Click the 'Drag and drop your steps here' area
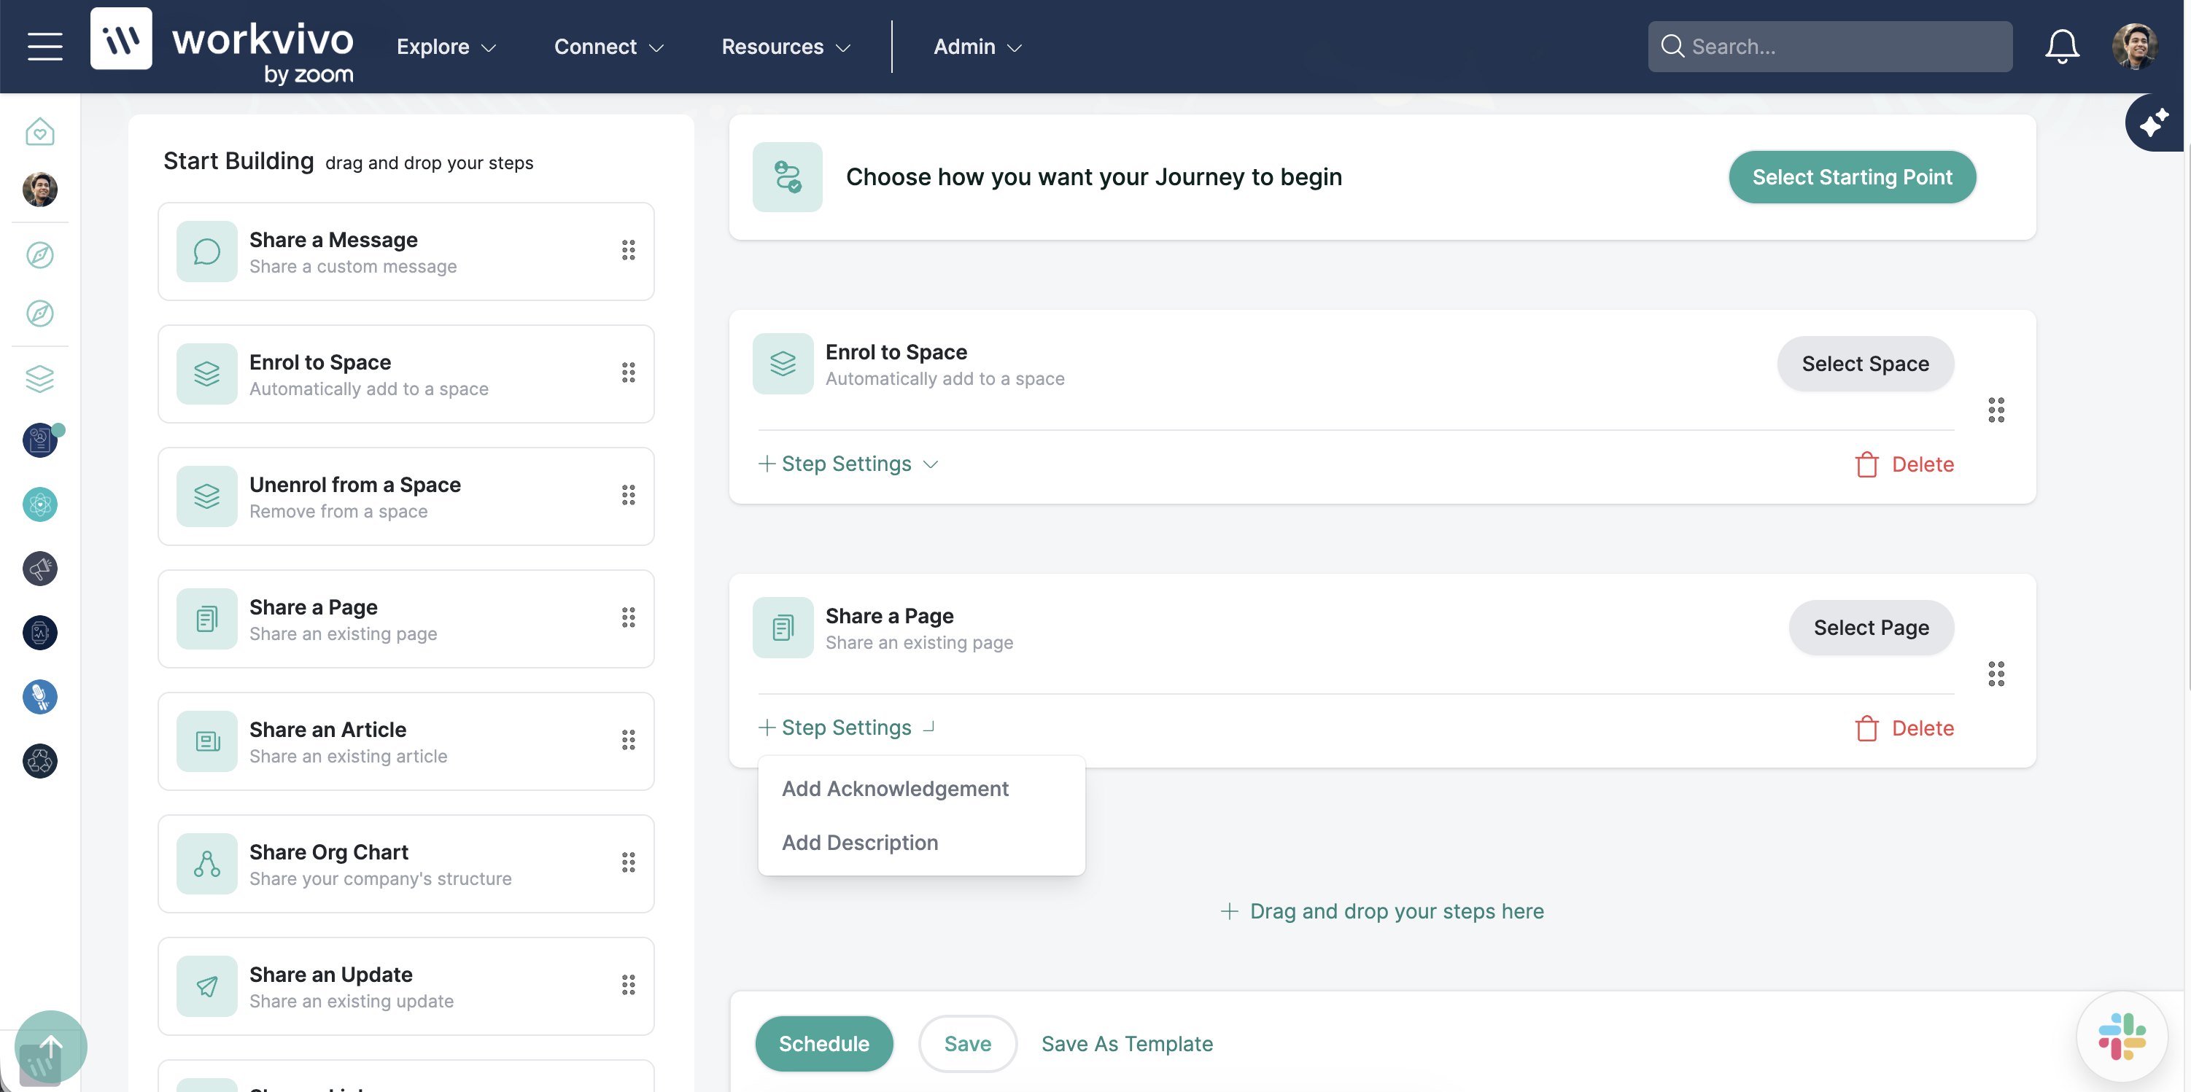The image size is (2191, 1092). tap(1382, 911)
